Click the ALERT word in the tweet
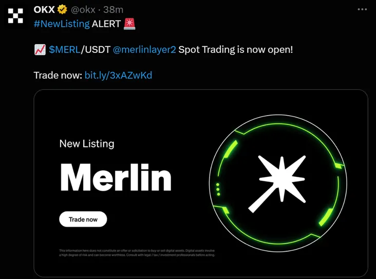 [106, 24]
